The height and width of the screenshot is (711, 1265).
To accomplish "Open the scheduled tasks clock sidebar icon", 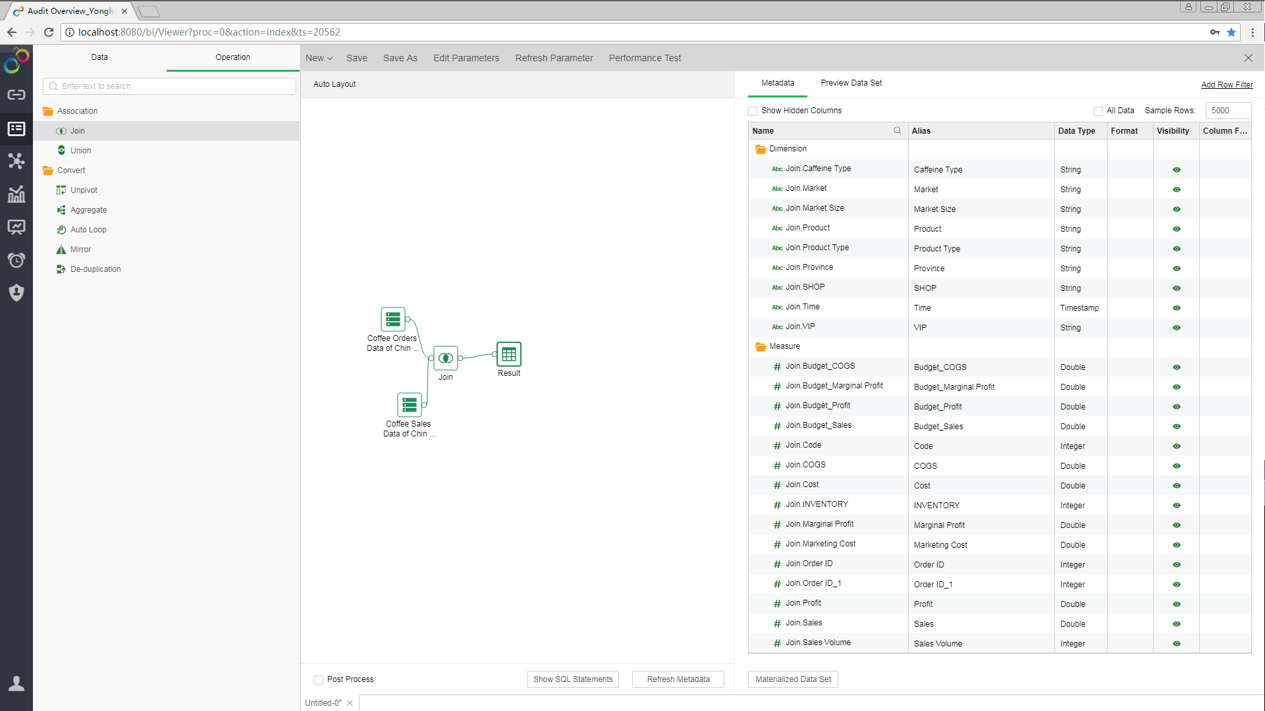I will tap(16, 260).
